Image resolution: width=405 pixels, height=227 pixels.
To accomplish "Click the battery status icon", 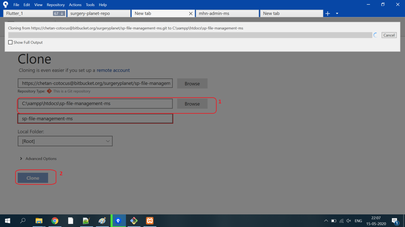I will [x=334, y=221].
